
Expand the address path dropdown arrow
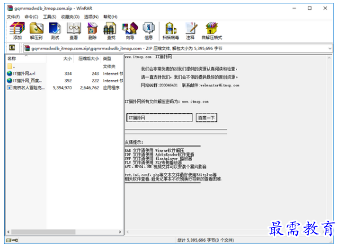[330, 48]
